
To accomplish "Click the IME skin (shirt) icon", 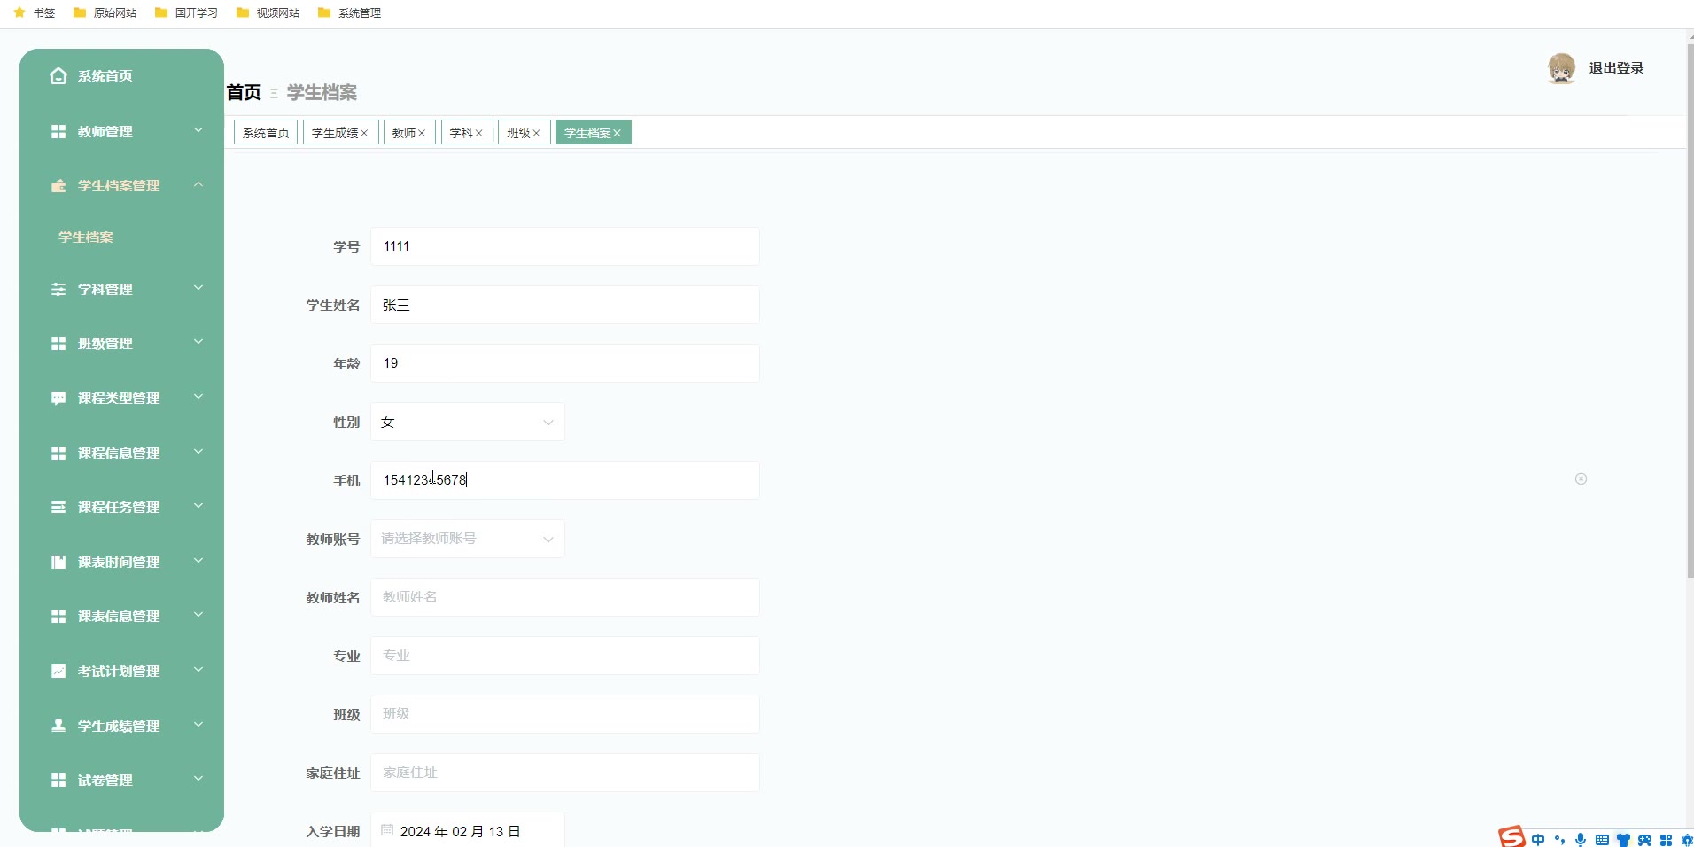I will click(x=1623, y=840).
